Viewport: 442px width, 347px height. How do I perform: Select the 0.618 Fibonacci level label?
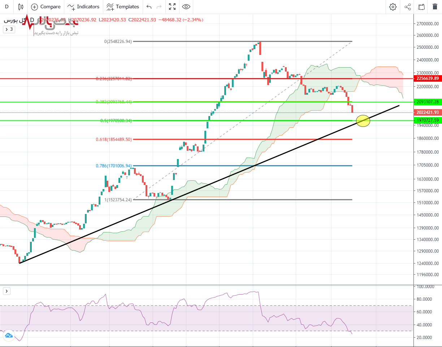(114, 139)
